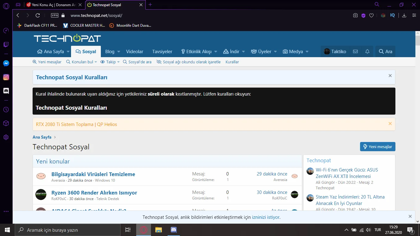
Task: Open the Extensions cube in the sidebar
Action: pos(6,123)
